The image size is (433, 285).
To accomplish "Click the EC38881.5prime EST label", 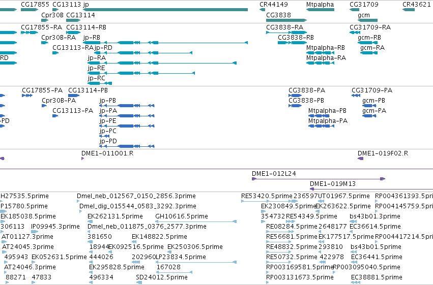I will (377, 277).
